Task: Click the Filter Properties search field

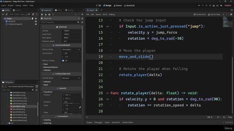Action: [60, 22]
